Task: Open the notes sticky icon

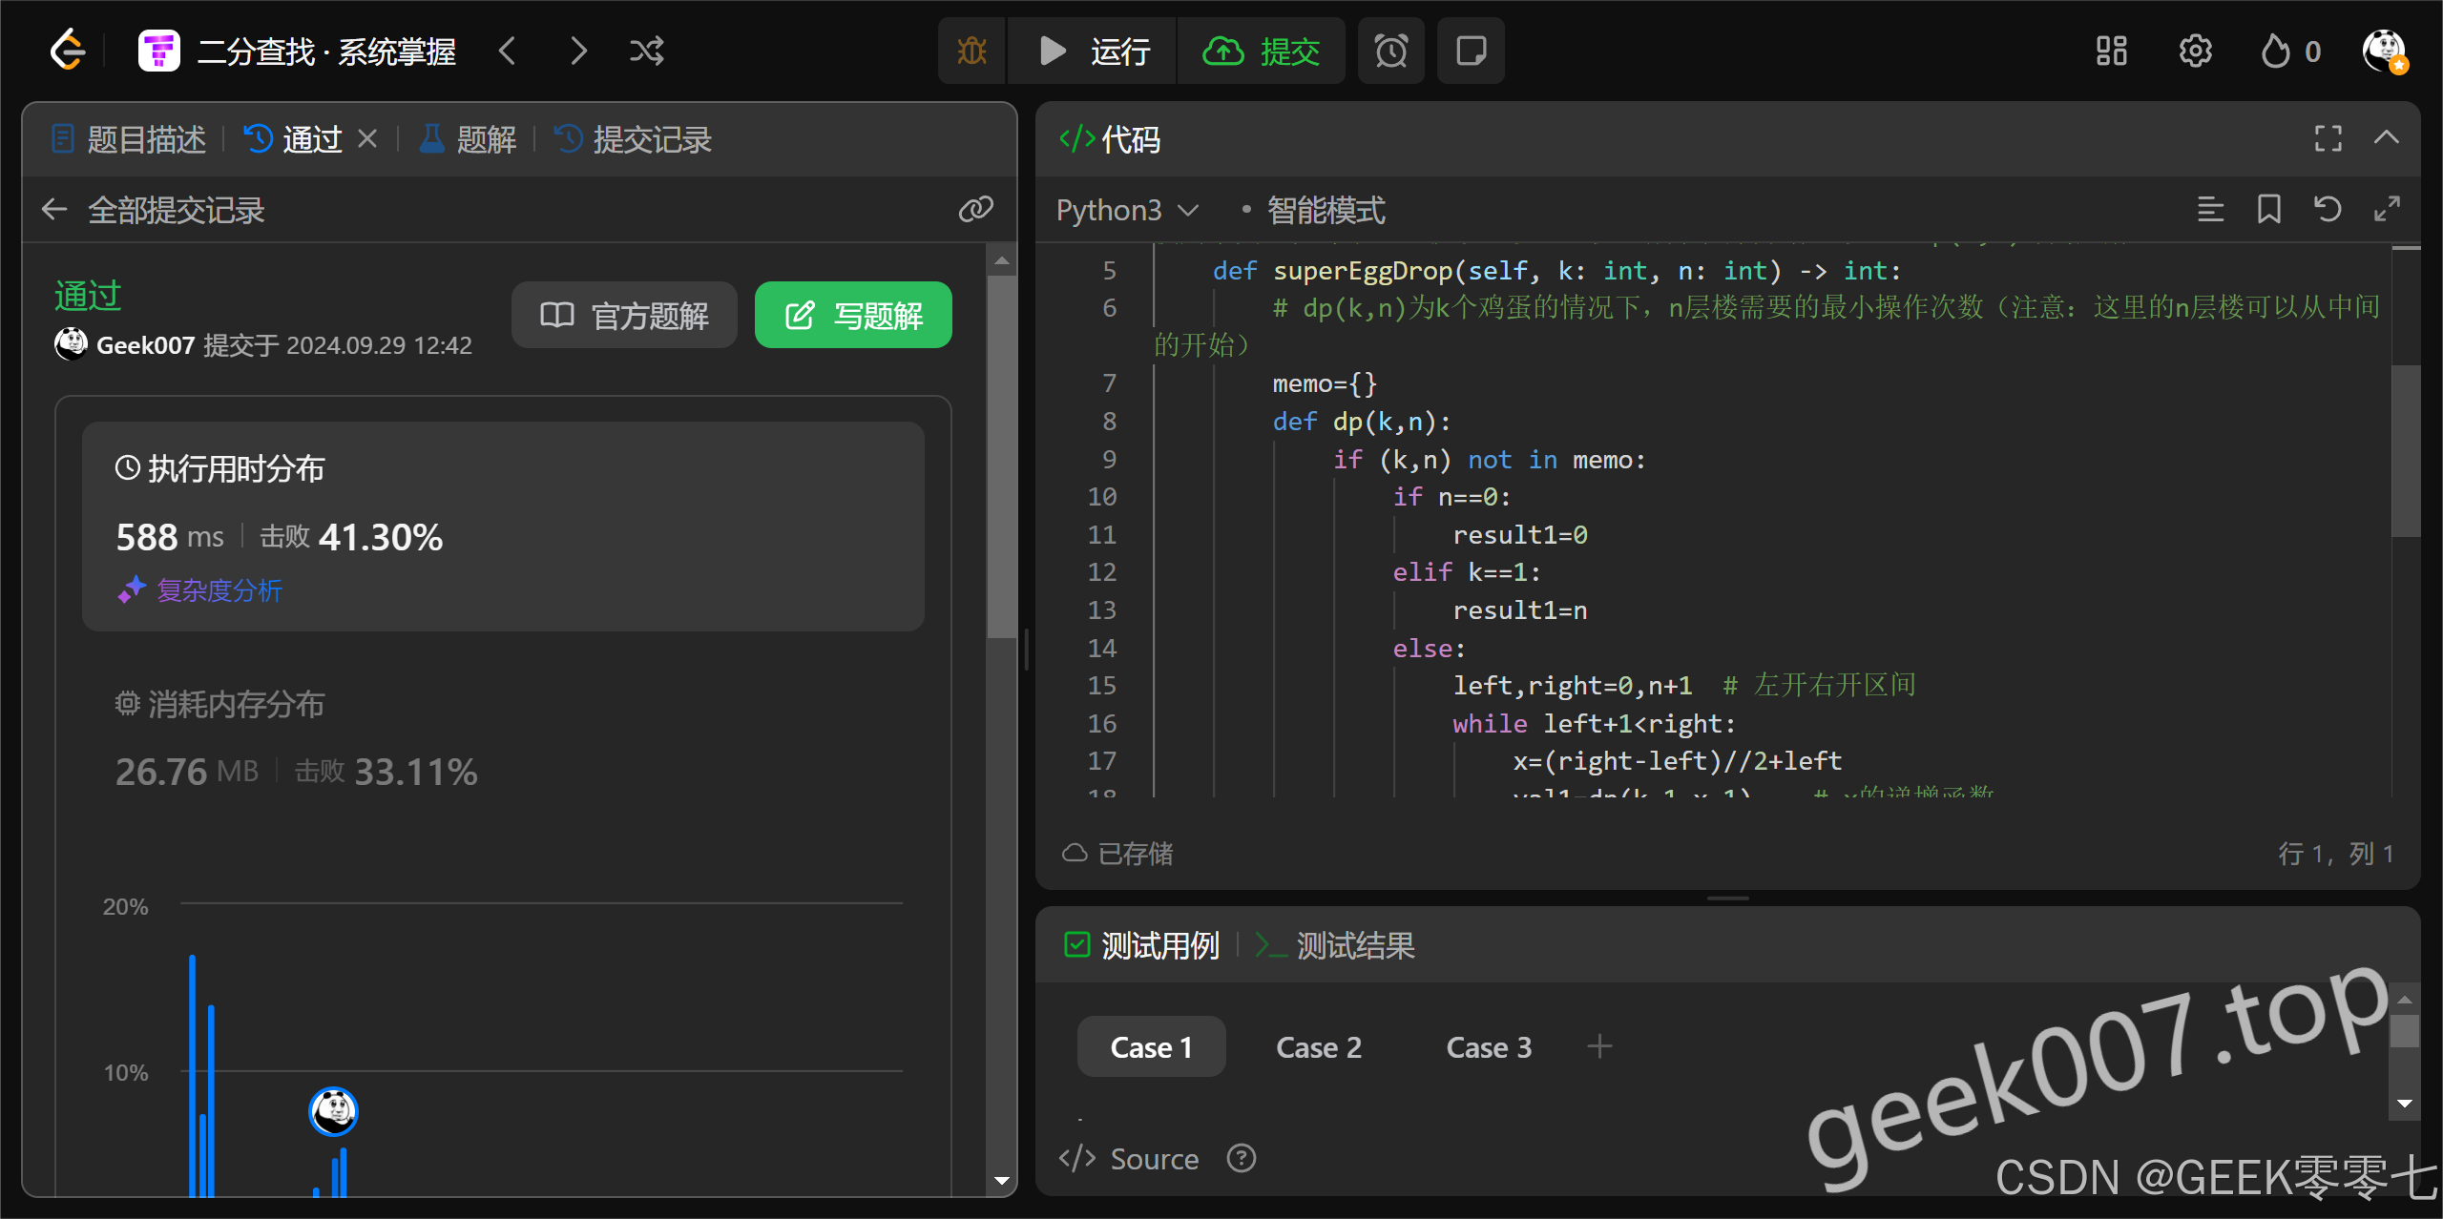Action: pyautogui.click(x=1471, y=51)
